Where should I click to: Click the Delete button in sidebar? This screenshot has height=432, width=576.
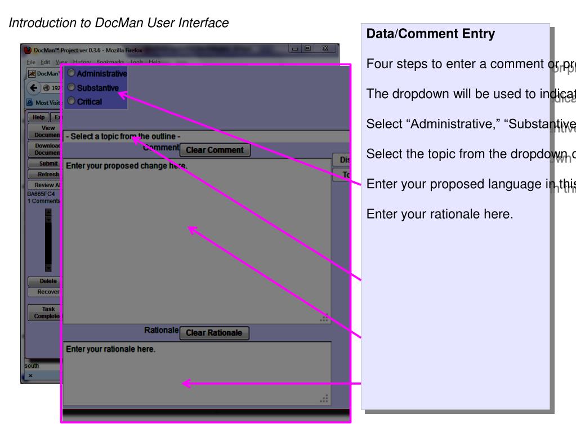[x=45, y=281]
